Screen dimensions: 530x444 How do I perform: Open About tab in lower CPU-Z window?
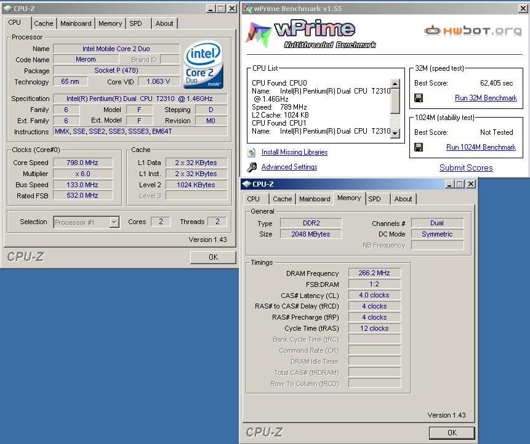pos(403,199)
